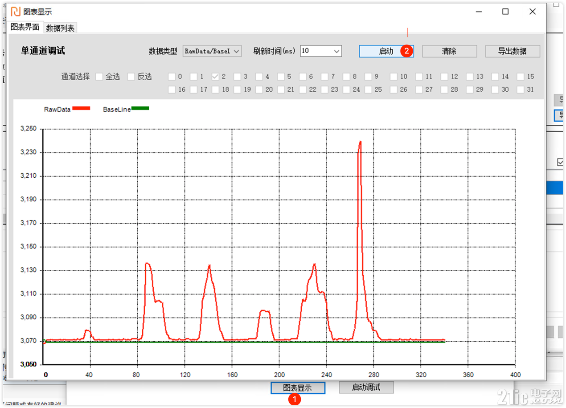Enable channel 26 checkbox
The height and width of the screenshot is (408, 566).
(394, 90)
